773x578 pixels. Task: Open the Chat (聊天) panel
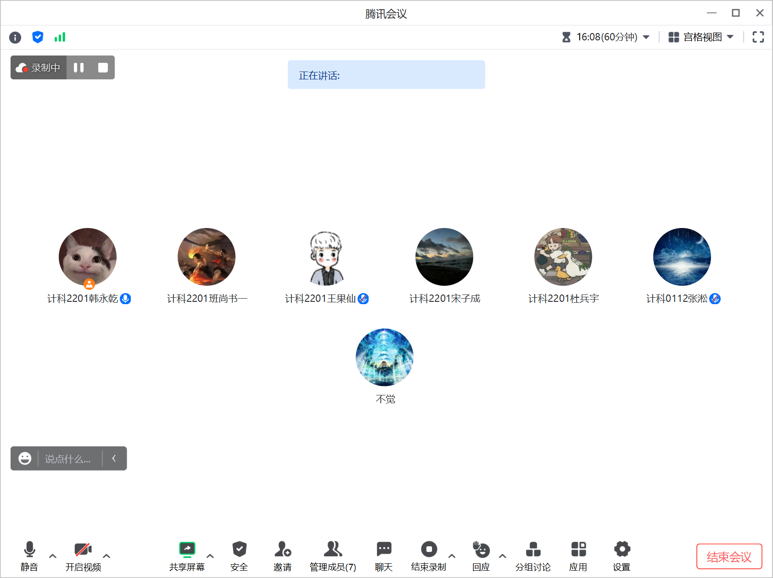(x=384, y=556)
